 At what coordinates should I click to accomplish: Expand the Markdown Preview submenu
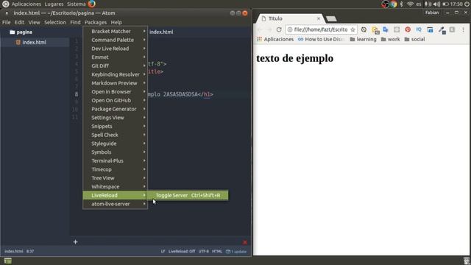(x=115, y=83)
